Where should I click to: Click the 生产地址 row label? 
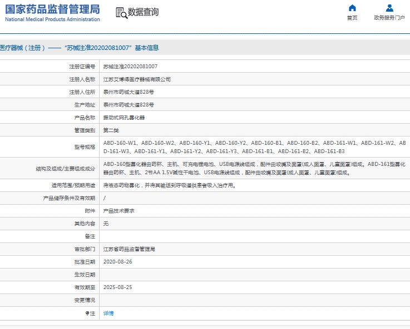coord(85,105)
